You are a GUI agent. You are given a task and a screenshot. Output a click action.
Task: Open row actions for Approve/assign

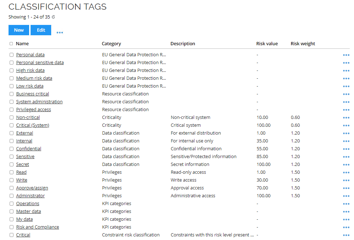click(x=346, y=188)
